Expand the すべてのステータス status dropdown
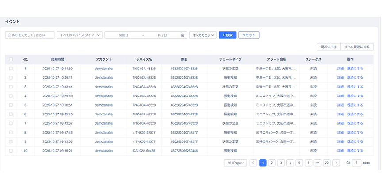The width and height of the screenshot is (382, 191). 202,35
